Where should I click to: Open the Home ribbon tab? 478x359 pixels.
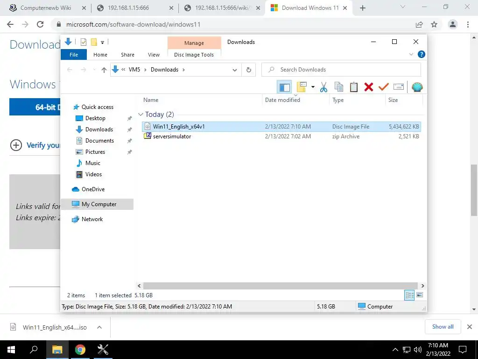[x=100, y=55]
